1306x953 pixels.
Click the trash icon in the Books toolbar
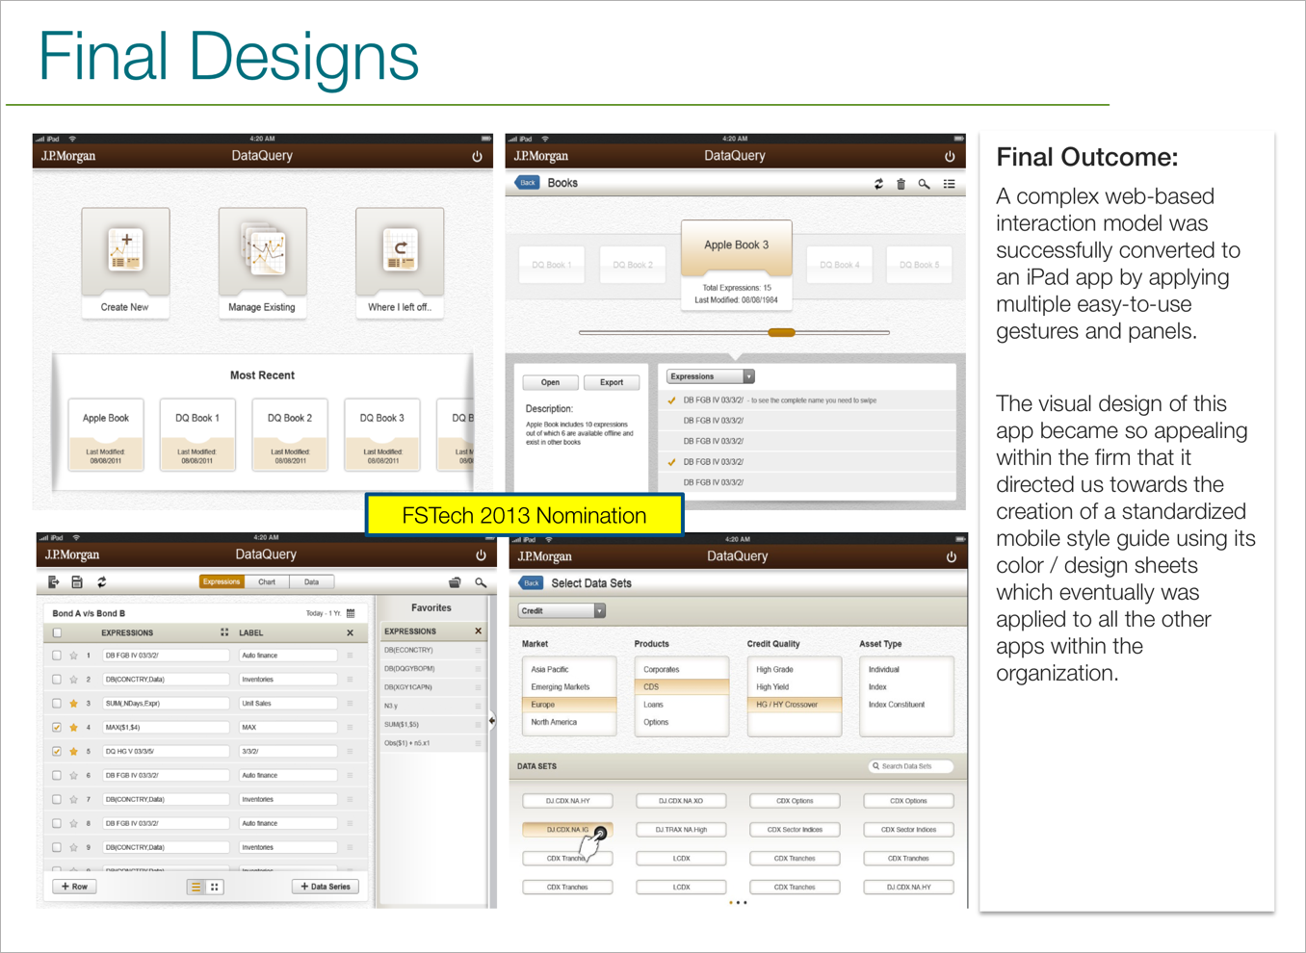coord(901,184)
